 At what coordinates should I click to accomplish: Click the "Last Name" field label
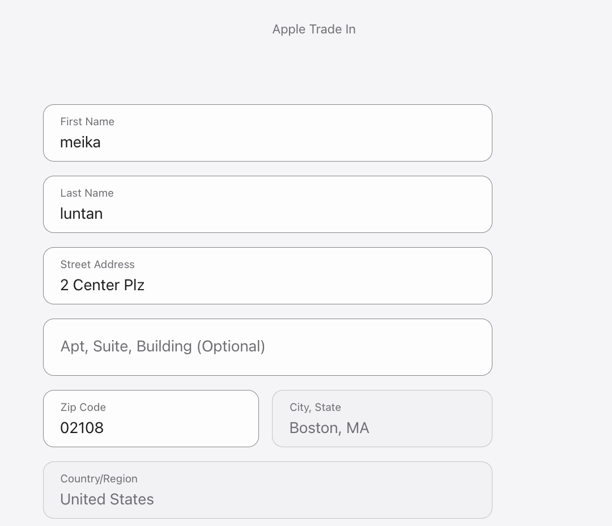(x=87, y=193)
